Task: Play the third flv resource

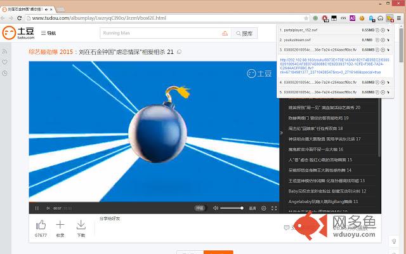Action: pyautogui.click(x=383, y=50)
